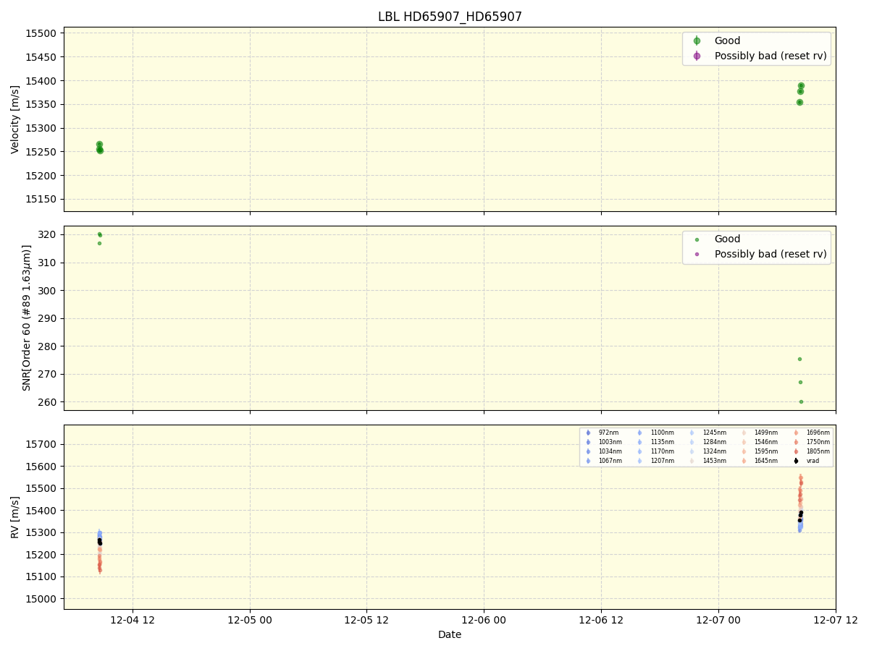
Task: Click the green Good marker in velocity legend
Action: pos(697,41)
